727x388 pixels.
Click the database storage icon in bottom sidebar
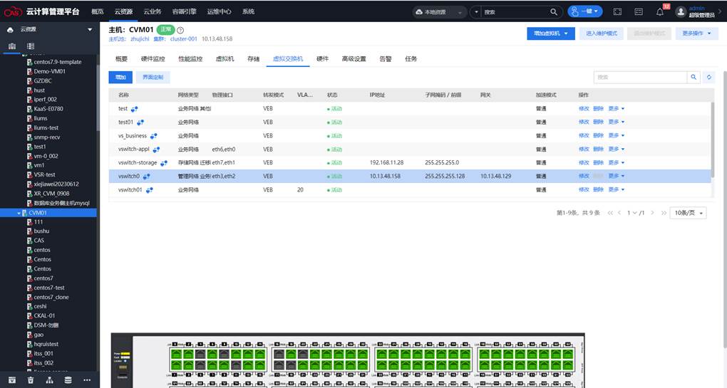point(68,380)
